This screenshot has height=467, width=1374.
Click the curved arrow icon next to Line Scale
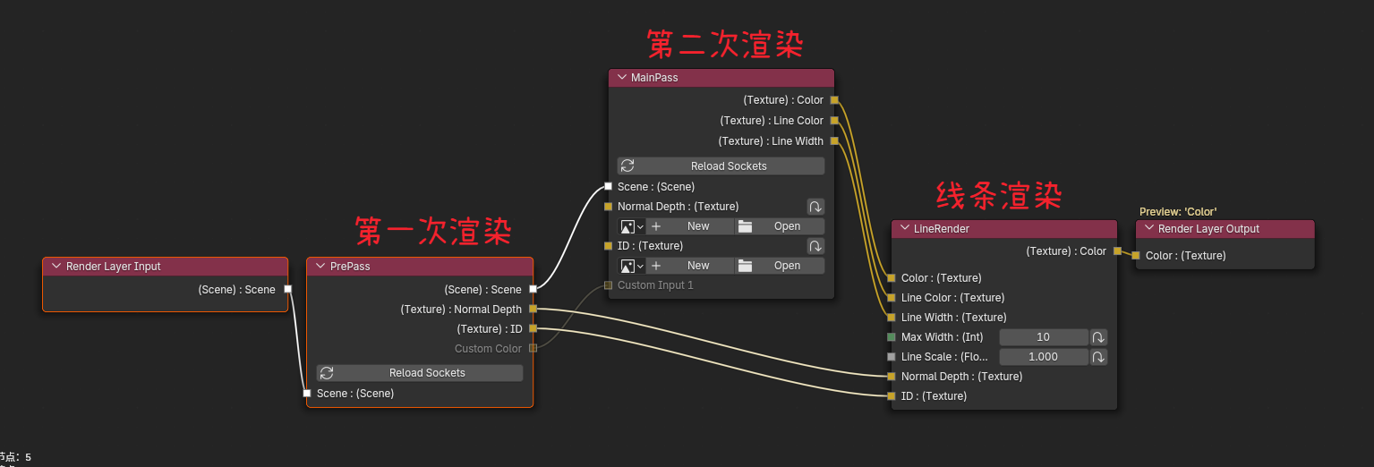[x=1099, y=357]
